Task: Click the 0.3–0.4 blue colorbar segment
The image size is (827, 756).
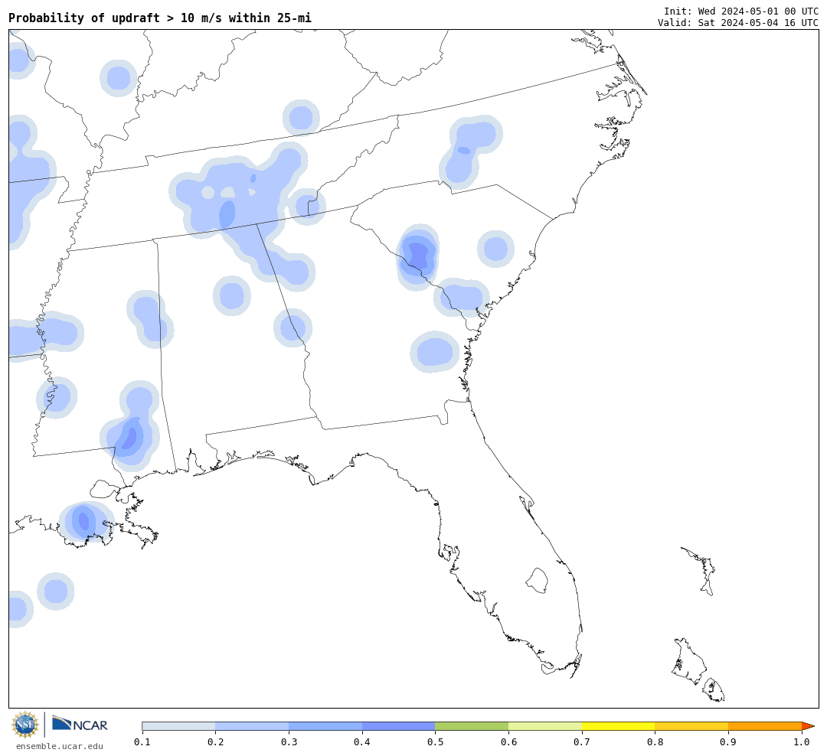Action: [325, 726]
